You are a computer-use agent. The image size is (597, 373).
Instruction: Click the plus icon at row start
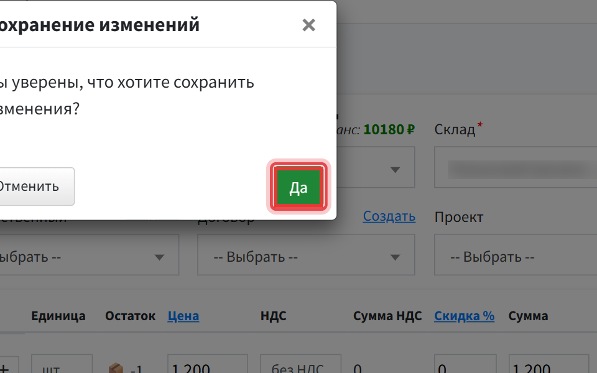(4, 368)
